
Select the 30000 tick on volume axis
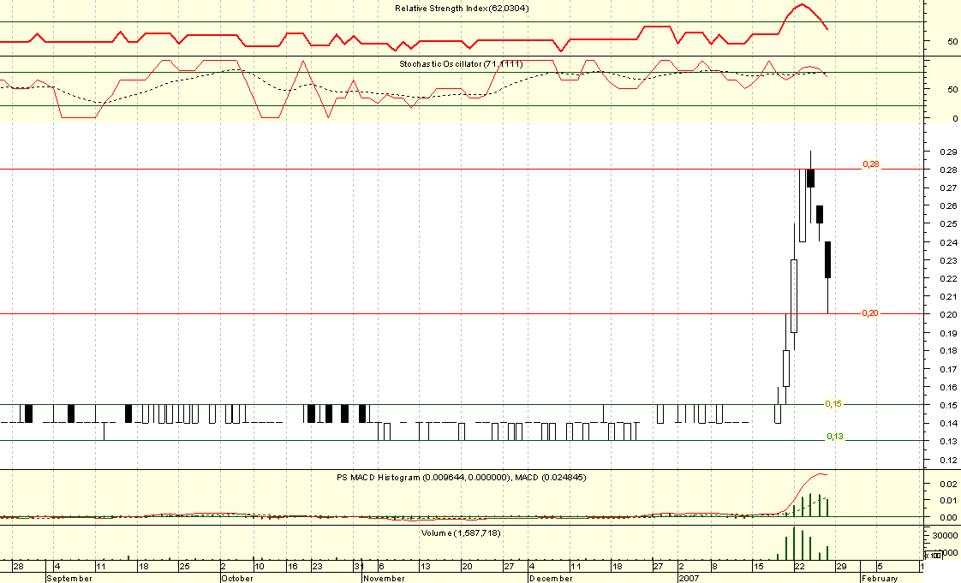click(945, 535)
